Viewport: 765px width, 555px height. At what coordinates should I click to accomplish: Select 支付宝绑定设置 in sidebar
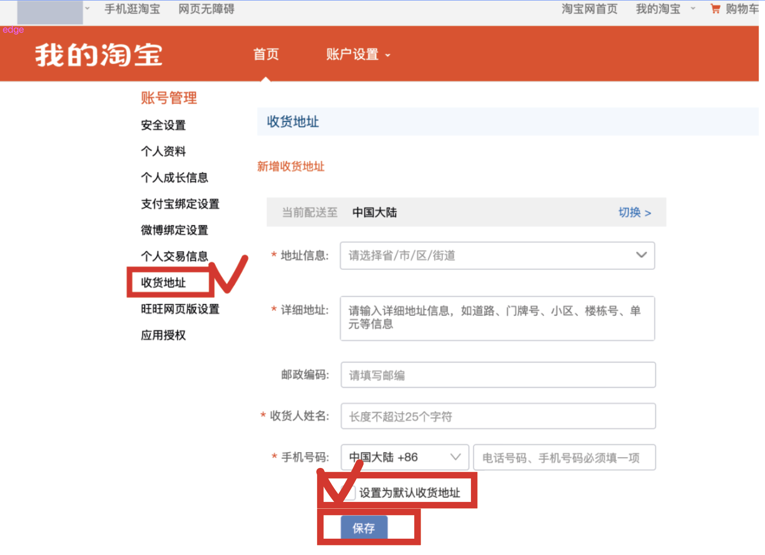pos(180,204)
